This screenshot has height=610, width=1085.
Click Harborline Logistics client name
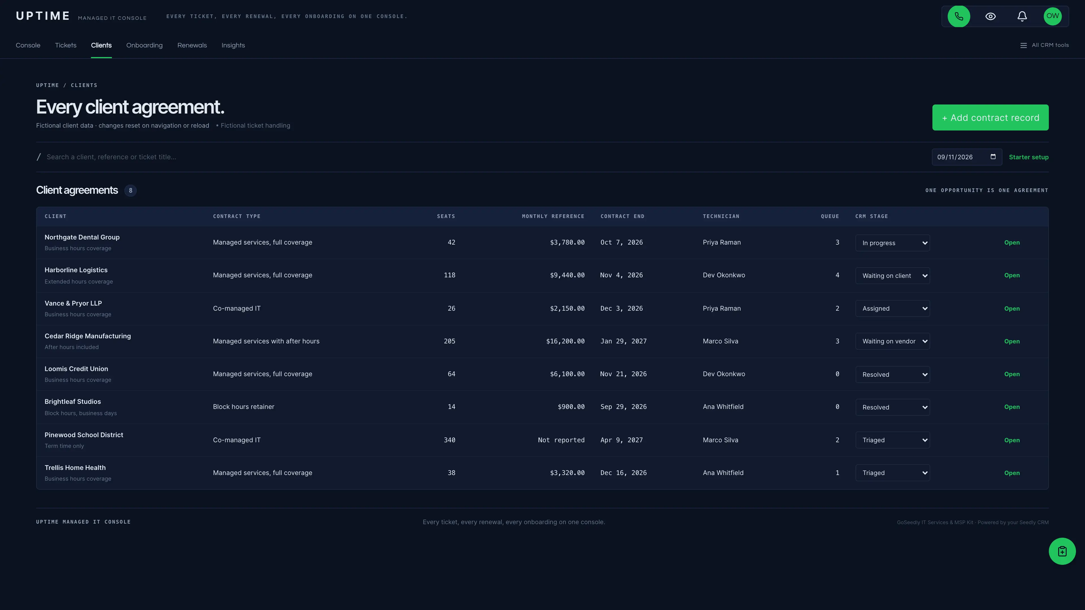coord(76,270)
